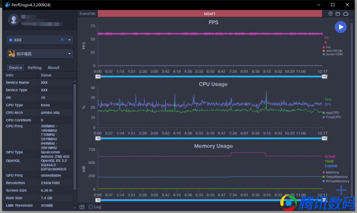Select the LMK Threshold row label
Image resolution: width=357 pixels, height=213 pixels.
[x=19, y=205]
